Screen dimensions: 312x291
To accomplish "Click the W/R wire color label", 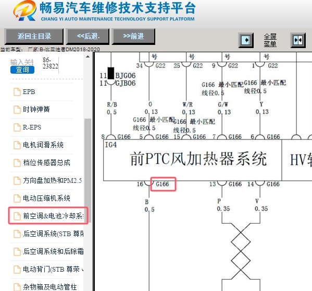I will tap(188, 104).
